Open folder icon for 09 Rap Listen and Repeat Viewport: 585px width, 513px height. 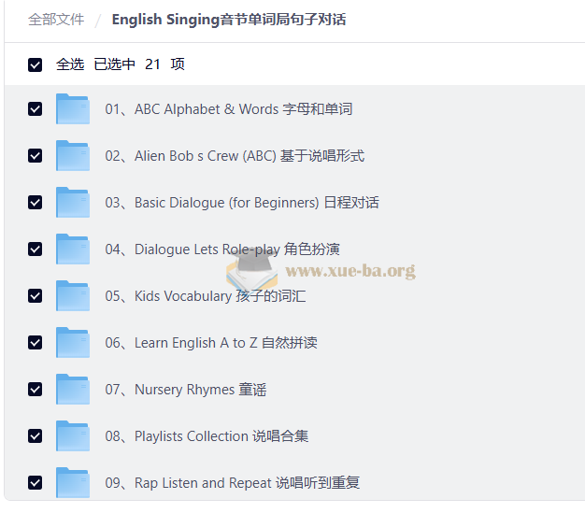coord(73,482)
